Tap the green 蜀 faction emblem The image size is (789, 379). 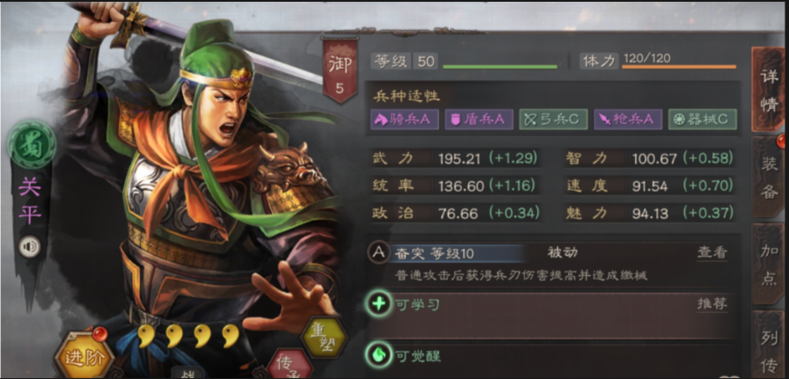(31, 145)
